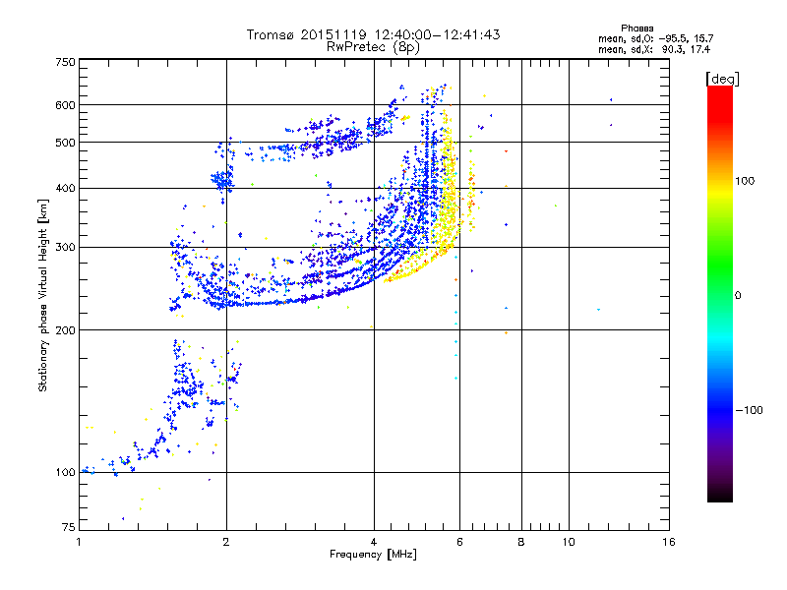Click the colorbar tick label '-100'
This screenshot has height=590, width=787.
pos(749,410)
